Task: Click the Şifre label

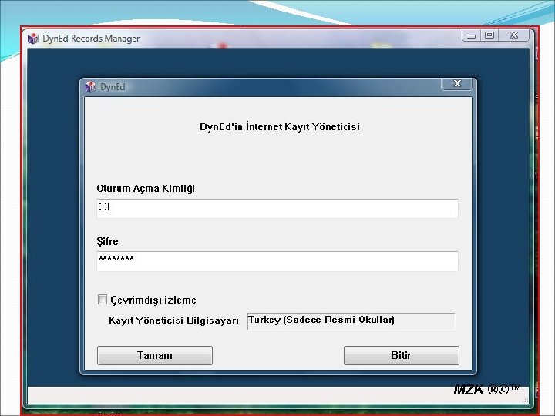Action: [107, 241]
